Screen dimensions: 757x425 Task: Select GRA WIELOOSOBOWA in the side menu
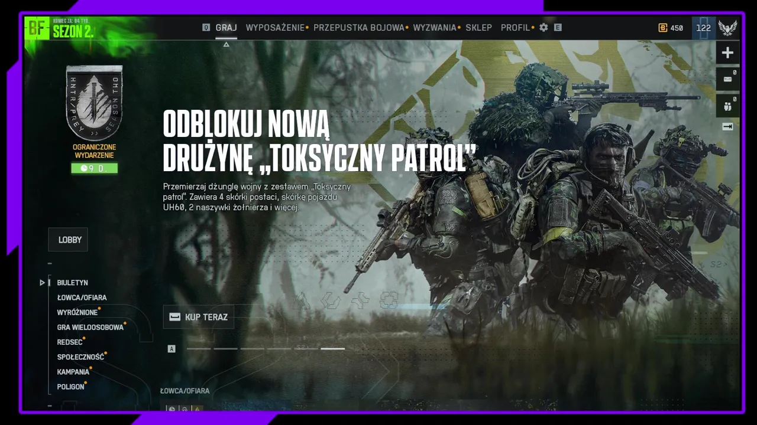pyautogui.click(x=90, y=327)
